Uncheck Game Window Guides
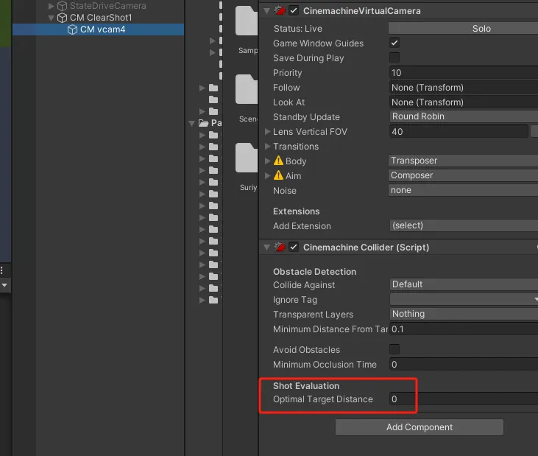Viewport: 538px width, 456px height. click(x=394, y=43)
